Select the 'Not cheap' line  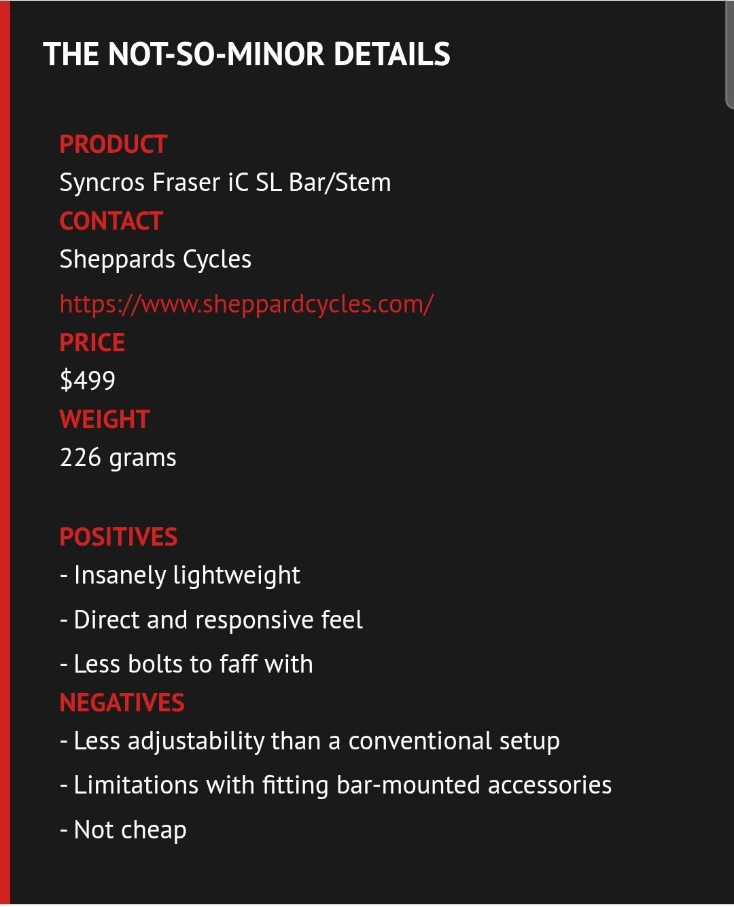coord(123,830)
